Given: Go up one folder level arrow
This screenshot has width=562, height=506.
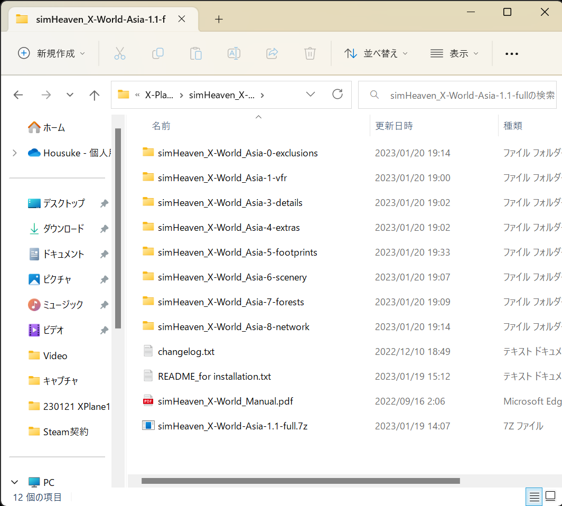Looking at the screenshot, I should point(94,95).
